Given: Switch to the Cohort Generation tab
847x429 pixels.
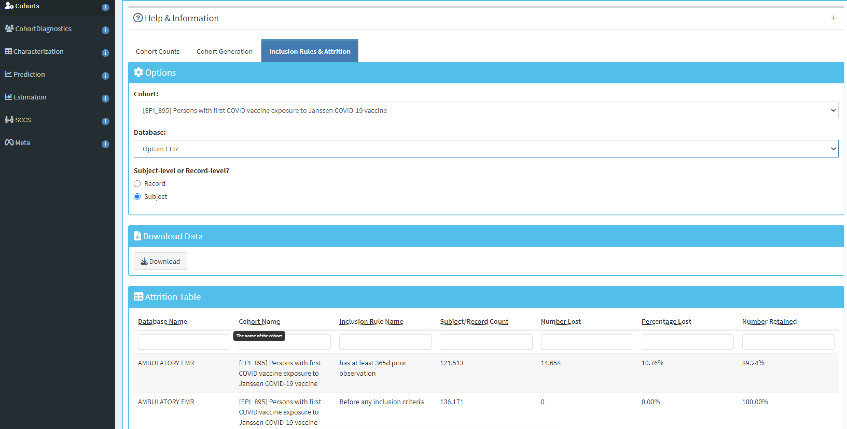Looking at the screenshot, I should tap(224, 51).
